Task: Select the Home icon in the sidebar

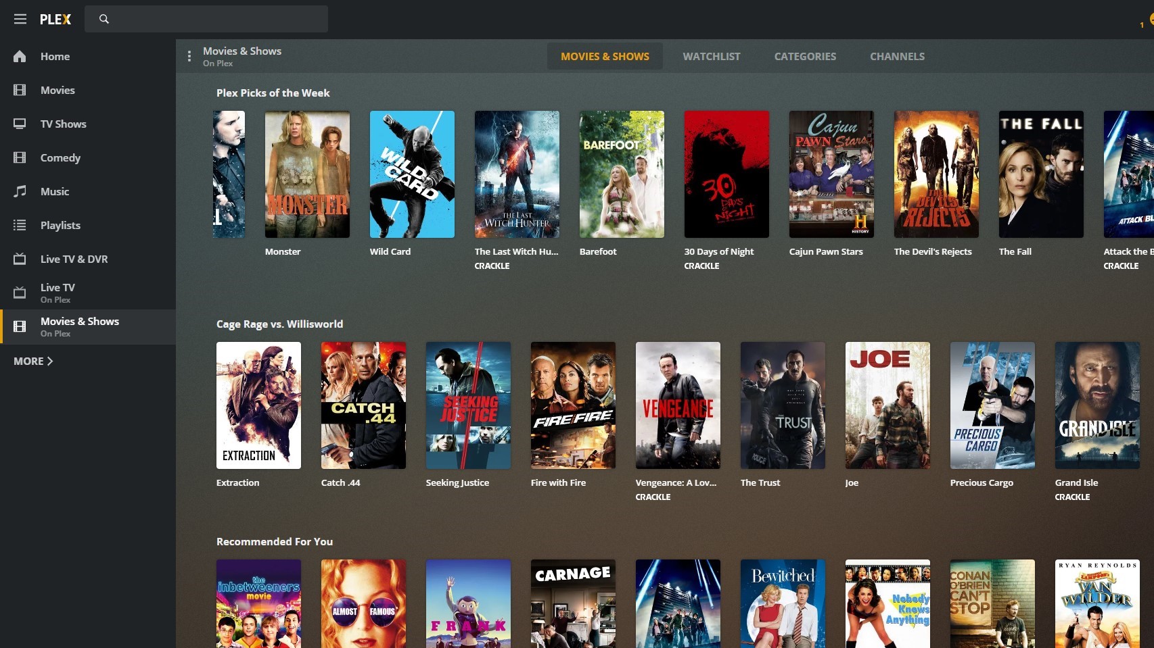Action: point(20,56)
